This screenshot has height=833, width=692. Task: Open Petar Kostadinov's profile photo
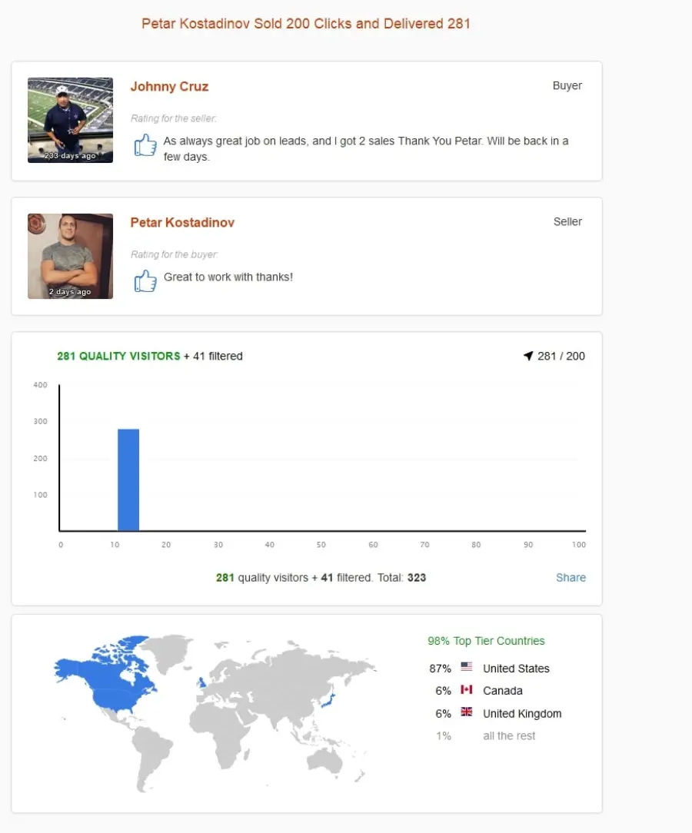pyautogui.click(x=70, y=256)
